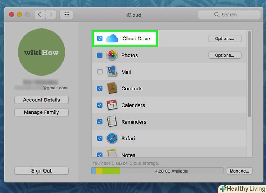Click the "iCloud Drive" label

(x=136, y=38)
